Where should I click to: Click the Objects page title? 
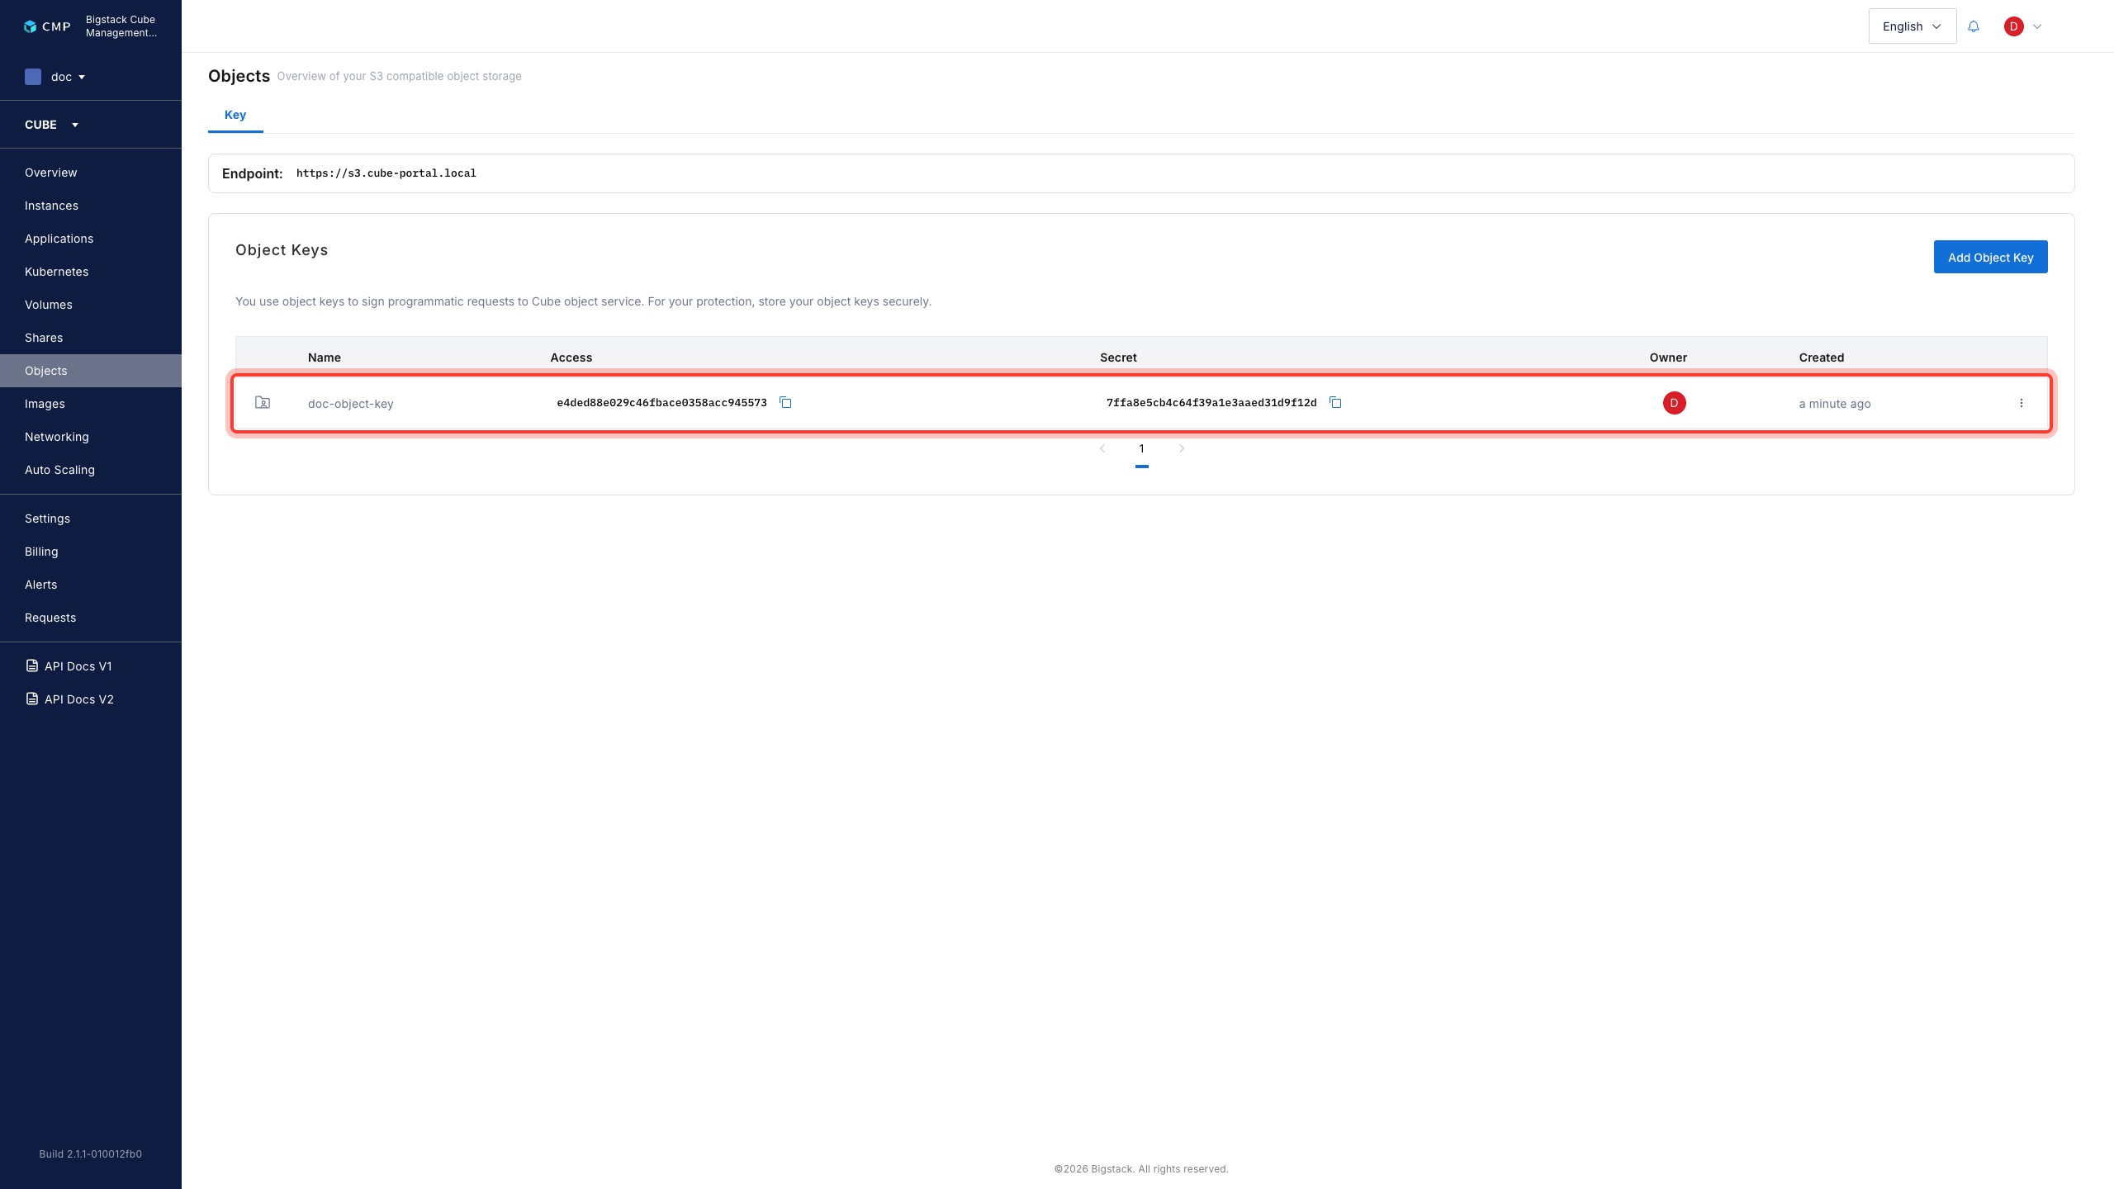[239, 76]
